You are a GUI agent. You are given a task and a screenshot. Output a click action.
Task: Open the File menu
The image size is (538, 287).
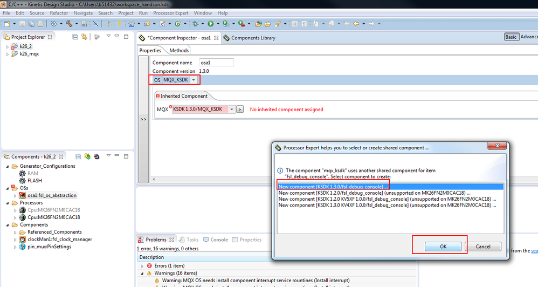pyautogui.click(x=6, y=13)
